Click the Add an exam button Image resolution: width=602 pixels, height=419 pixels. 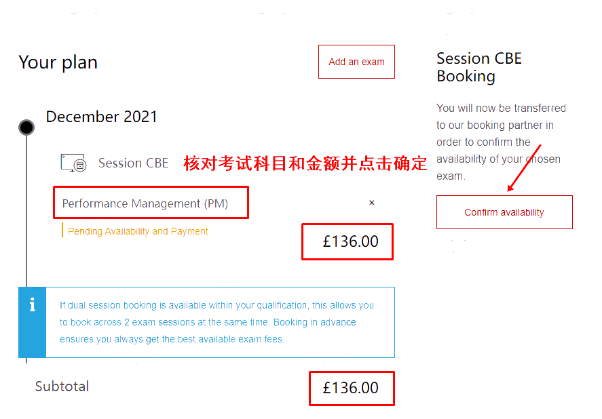pyautogui.click(x=356, y=62)
